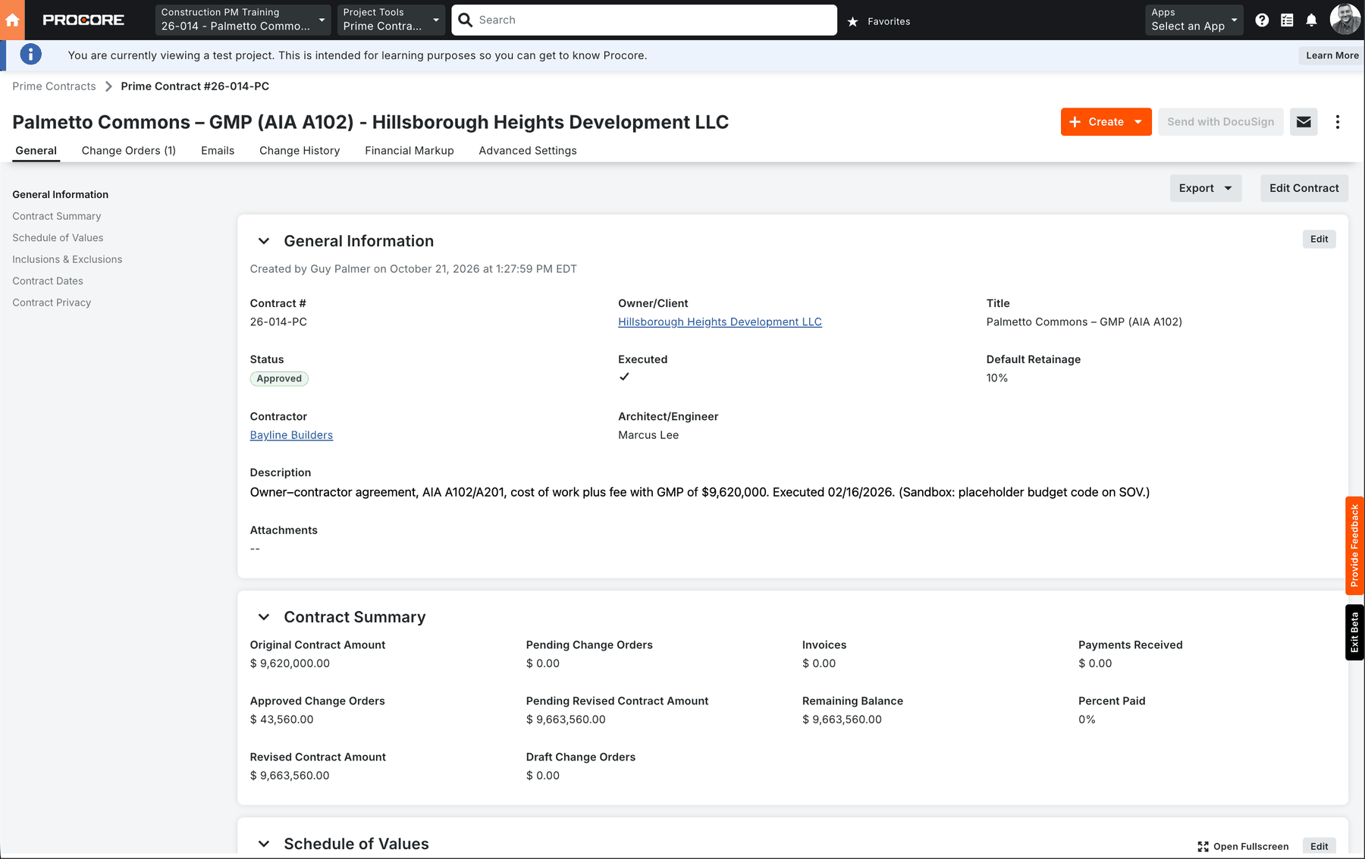The width and height of the screenshot is (1365, 859).
Task: Open the Select an App dropdown
Action: [1194, 20]
